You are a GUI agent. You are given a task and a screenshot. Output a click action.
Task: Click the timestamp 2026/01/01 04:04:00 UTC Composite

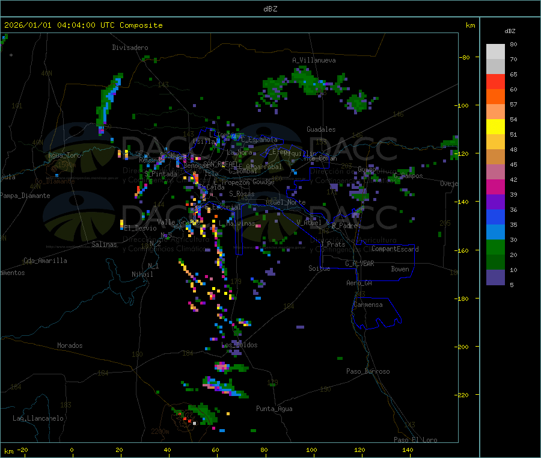coord(83,25)
